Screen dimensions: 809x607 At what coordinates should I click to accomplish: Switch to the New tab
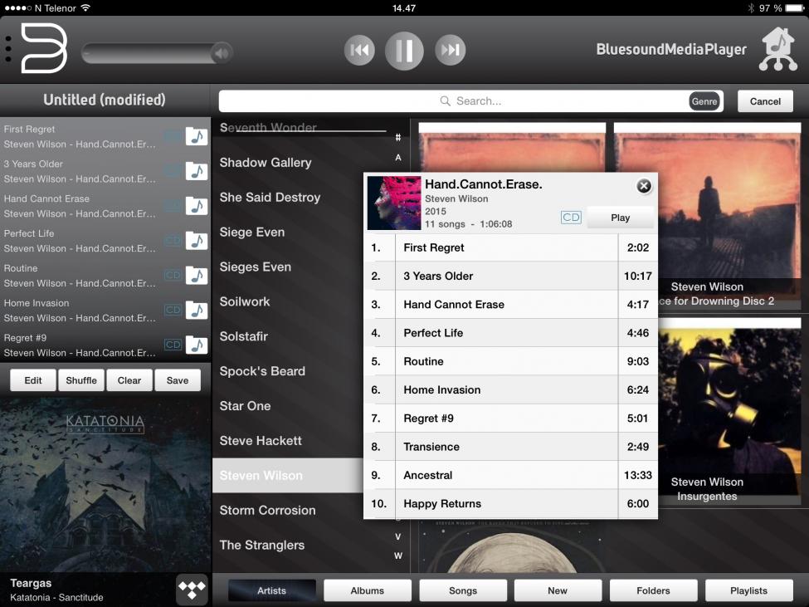pyautogui.click(x=558, y=590)
